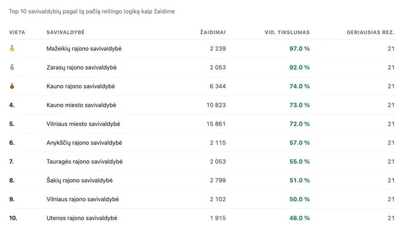Choose Vilniaus miesto savivaldybė entry
This screenshot has height=232, width=404.
point(83,124)
